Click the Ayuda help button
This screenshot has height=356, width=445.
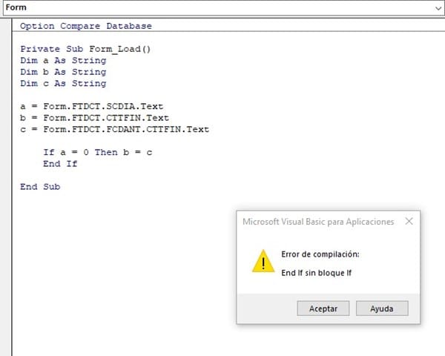click(x=382, y=309)
